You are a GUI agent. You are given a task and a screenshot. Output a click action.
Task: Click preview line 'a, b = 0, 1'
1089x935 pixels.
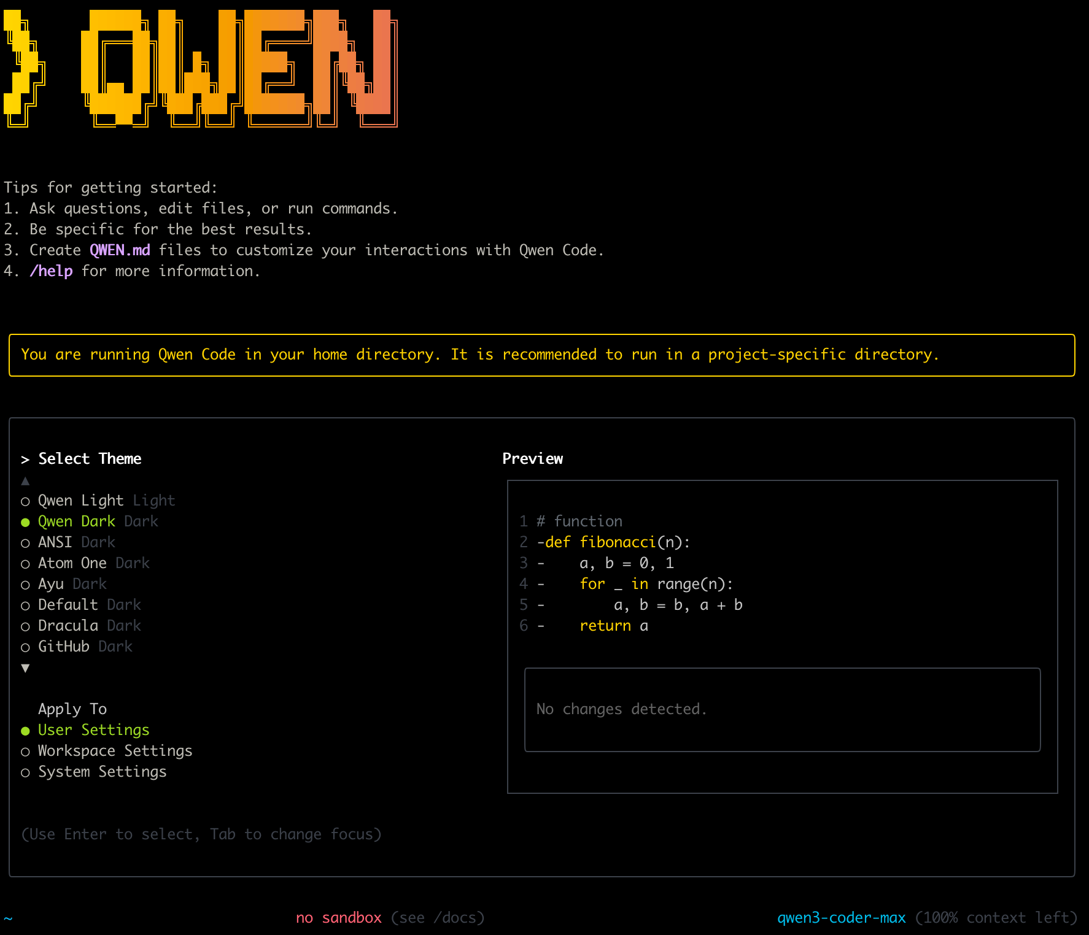(x=627, y=563)
